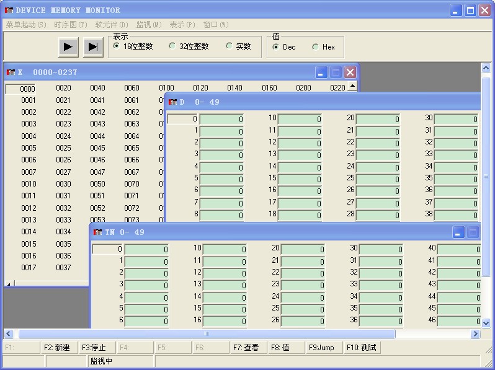This screenshot has height=370, width=495.
Task: Click the F9:Jump button
Action: click(323, 348)
